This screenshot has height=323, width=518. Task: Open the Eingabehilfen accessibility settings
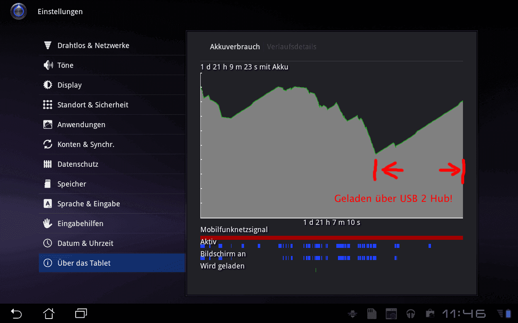(112, 223)
